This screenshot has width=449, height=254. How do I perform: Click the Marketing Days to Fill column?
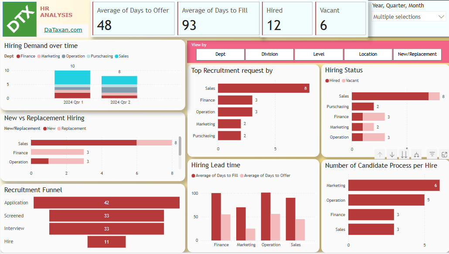tap(241, 224)
